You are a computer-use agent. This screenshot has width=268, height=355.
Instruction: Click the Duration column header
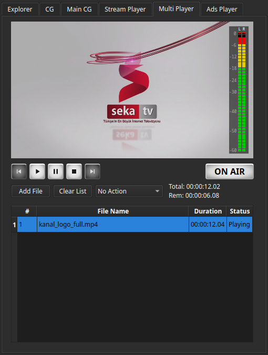pyautogui.click(x=208, y=211)
